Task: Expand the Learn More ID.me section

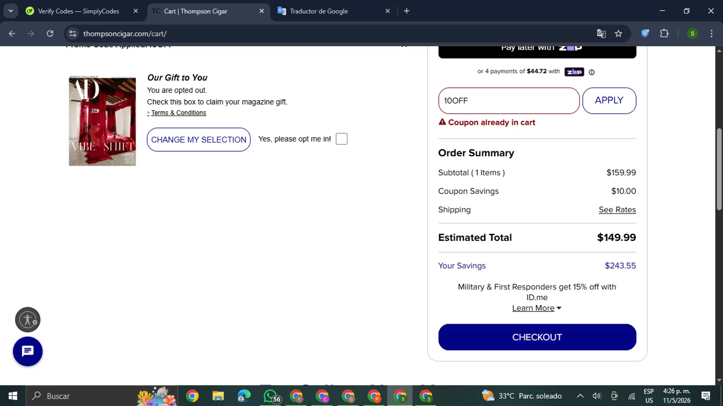Action: [536, 308]
